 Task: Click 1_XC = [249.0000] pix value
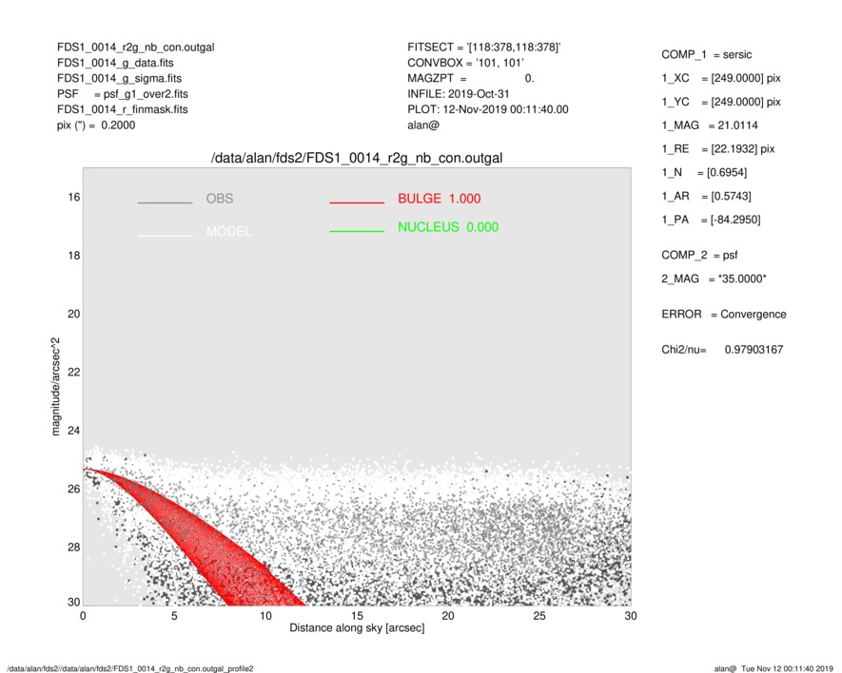(720, 78)
